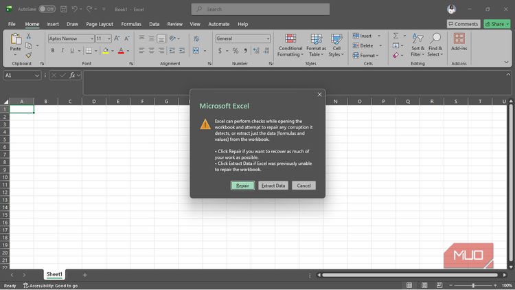Click the Cut scissors icon
The image size is (515, 290).
coord(29,36)
